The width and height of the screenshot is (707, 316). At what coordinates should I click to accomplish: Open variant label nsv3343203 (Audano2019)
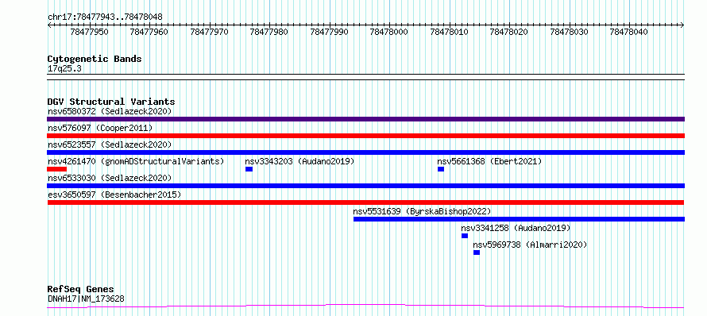click(x=299, y=161)
